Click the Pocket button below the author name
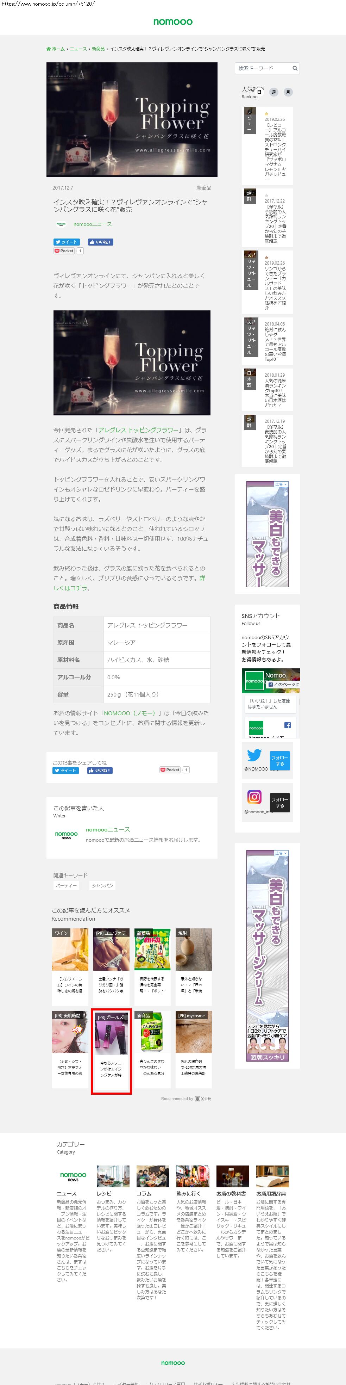This screenshot has height=1385, width=346. point(64,251)
